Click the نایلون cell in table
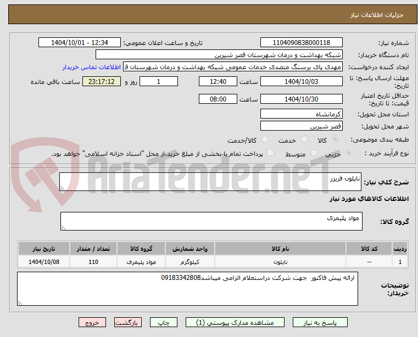This screenshot has width=418, height=337. point(280,262)
